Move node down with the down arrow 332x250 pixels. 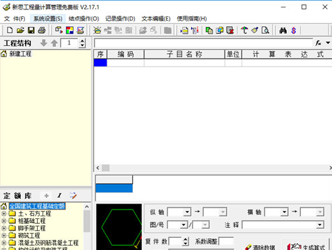click(x=44, y=42)
